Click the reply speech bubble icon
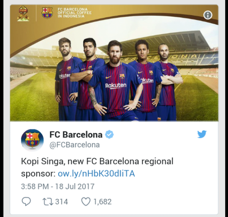 26,201
